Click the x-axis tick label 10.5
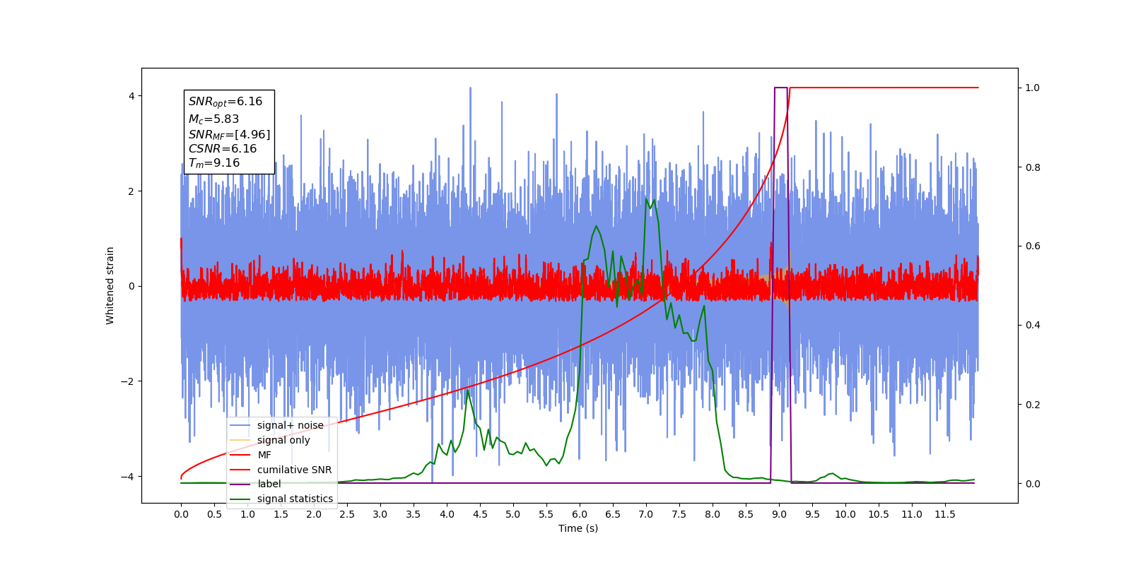Screen dimensions: 1131x565 879,514
